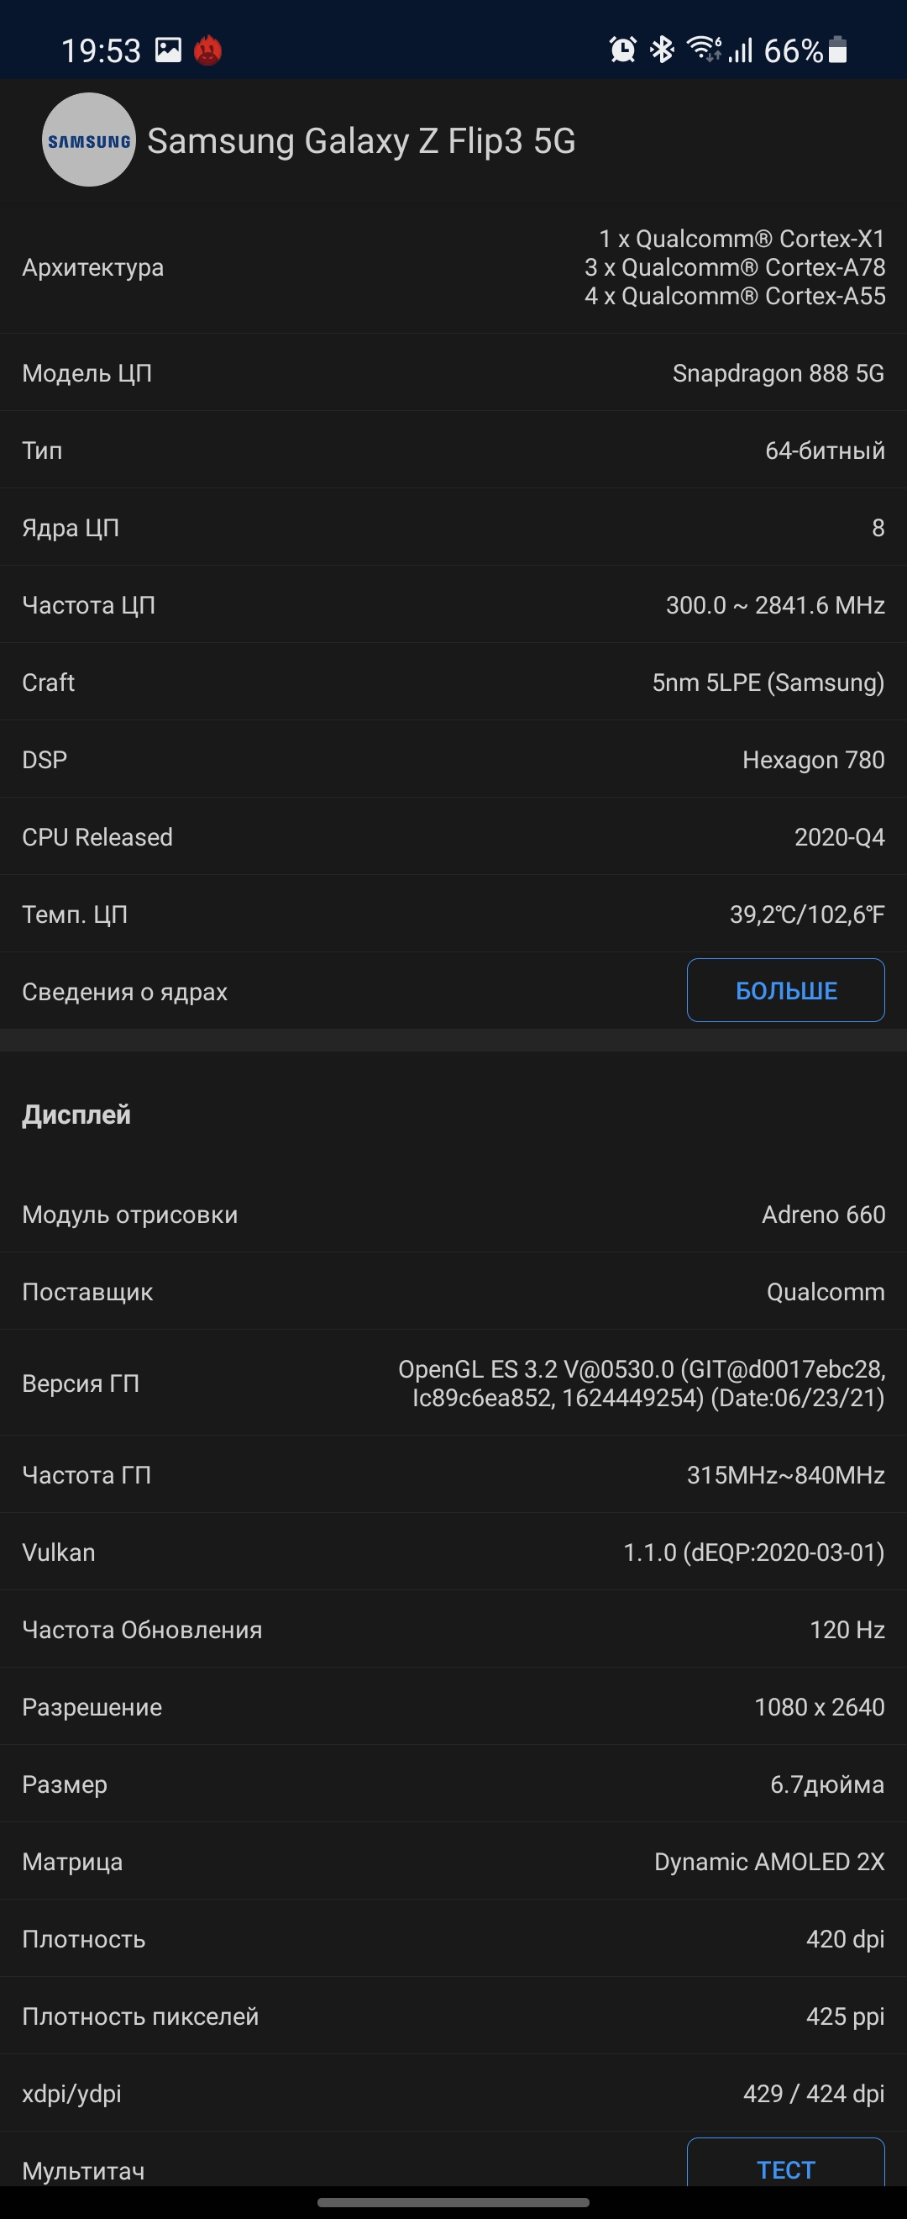Screen dimensions: 907x2219
Task: Tap the Bluetooth status icon
Action: click(662, 50)
